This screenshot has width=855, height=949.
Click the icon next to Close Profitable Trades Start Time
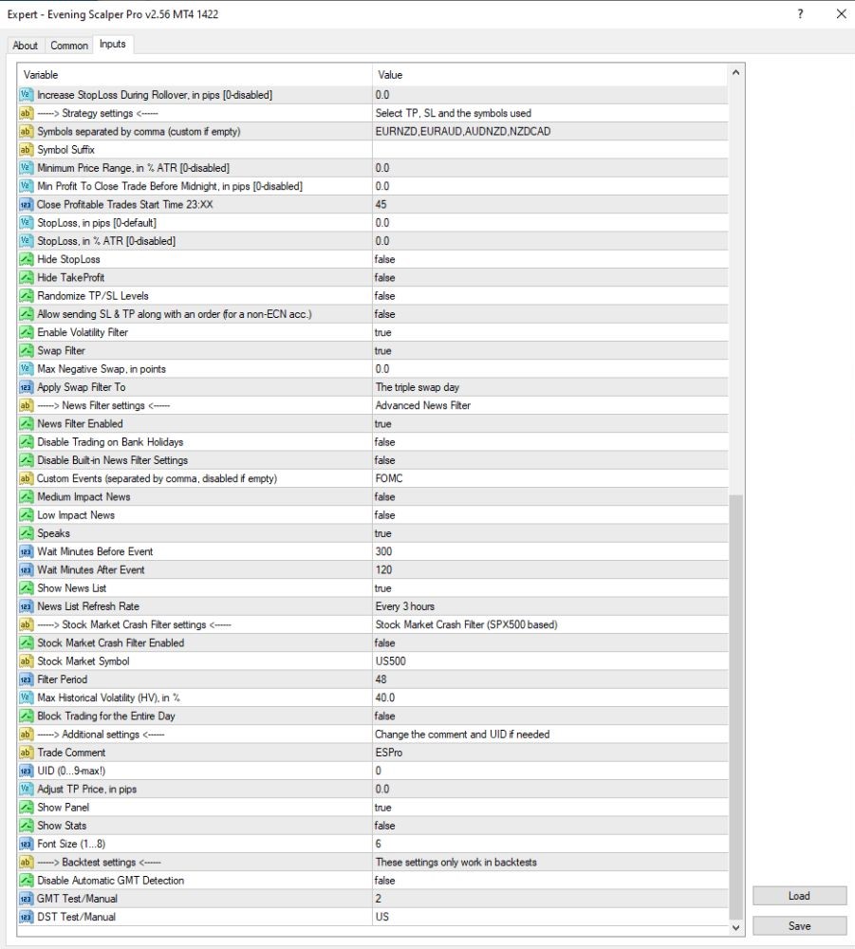coord(26,205)
